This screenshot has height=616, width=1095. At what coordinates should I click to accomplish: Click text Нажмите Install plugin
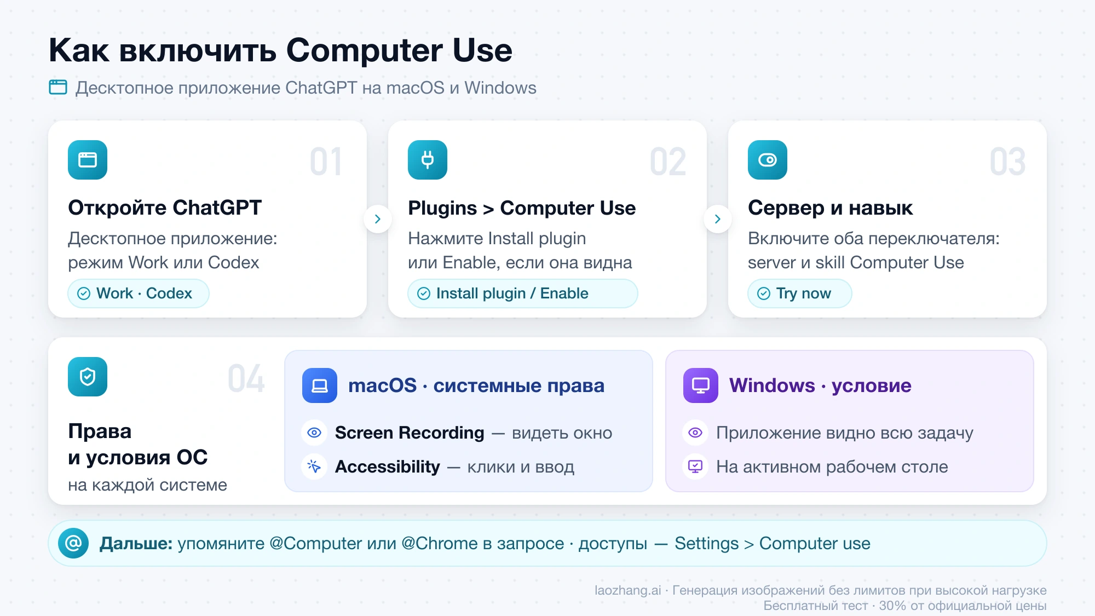[x=497, y=238]
